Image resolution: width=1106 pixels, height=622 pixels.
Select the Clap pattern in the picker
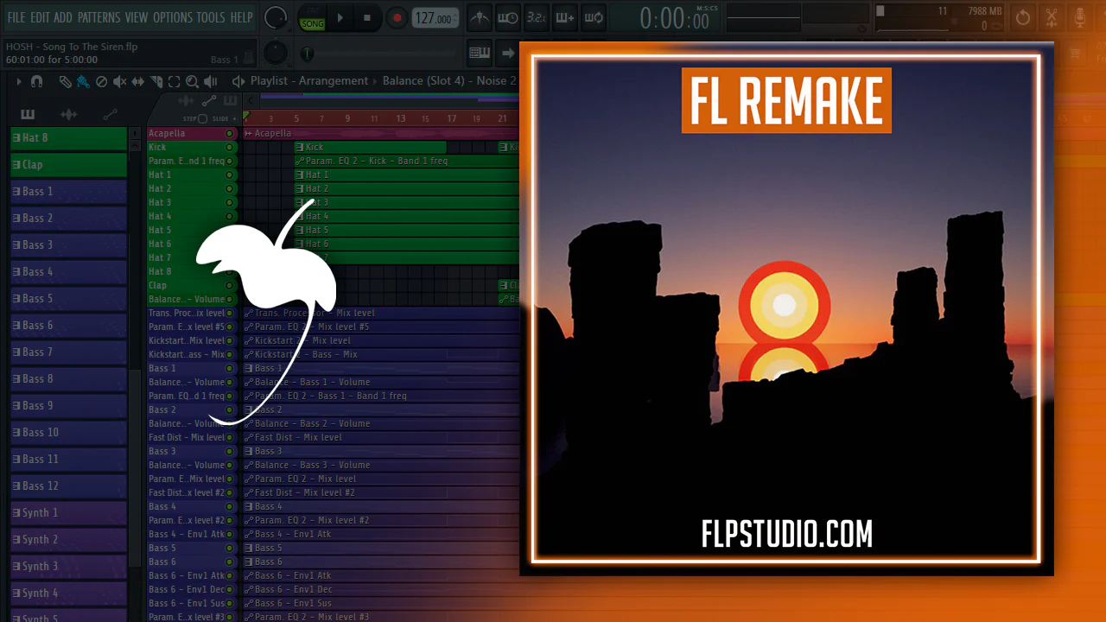tap(68, 164)
